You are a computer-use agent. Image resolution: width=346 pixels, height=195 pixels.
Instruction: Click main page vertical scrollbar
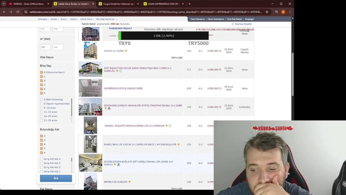[x=292, y=74]
